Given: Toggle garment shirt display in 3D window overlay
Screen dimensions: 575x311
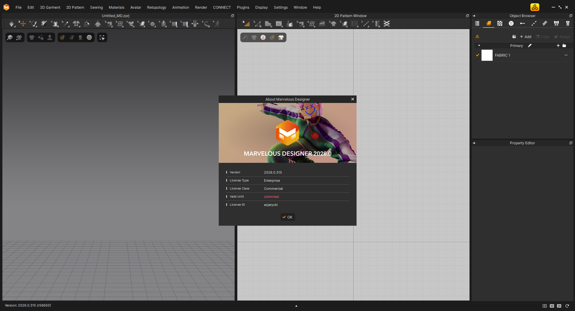Looking at the screenshot, I should click(x=32, y=37).
